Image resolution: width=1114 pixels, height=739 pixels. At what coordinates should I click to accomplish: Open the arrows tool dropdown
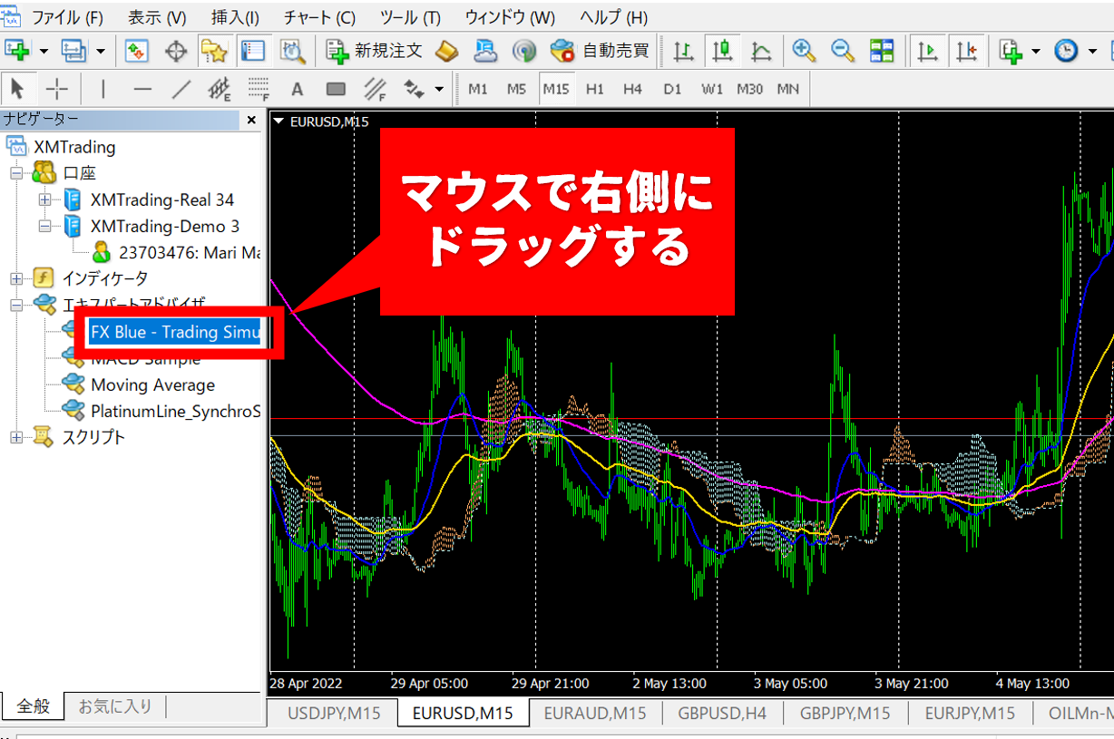[x=439, y=89]
